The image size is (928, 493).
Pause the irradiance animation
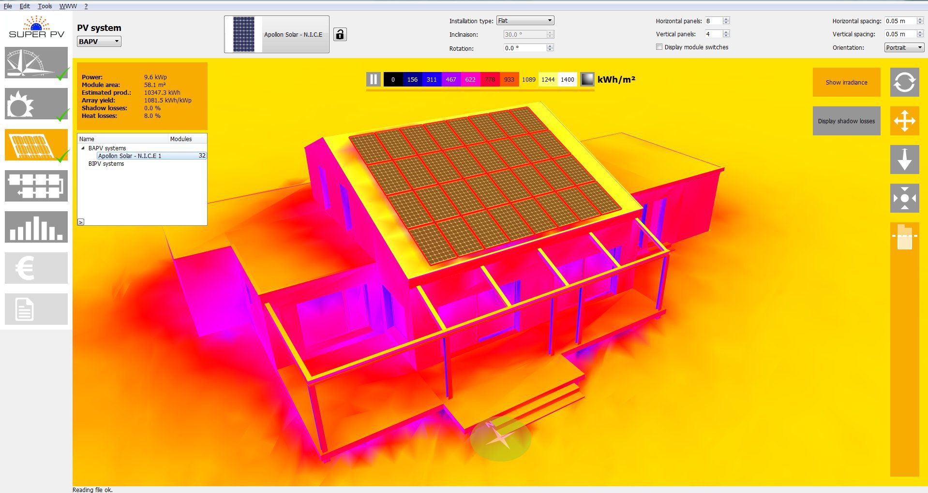point(374,79)
